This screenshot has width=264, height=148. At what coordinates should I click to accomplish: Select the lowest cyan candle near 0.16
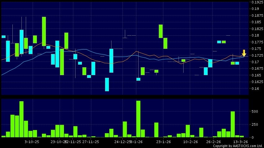coord(107,84)
